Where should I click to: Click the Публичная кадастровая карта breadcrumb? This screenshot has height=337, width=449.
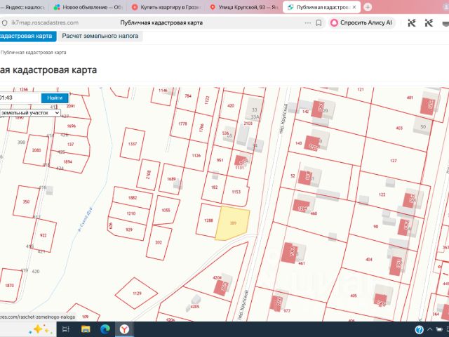coord(33,53)
